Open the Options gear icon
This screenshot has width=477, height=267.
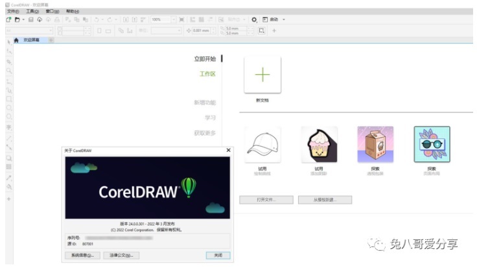click(254, 19)
